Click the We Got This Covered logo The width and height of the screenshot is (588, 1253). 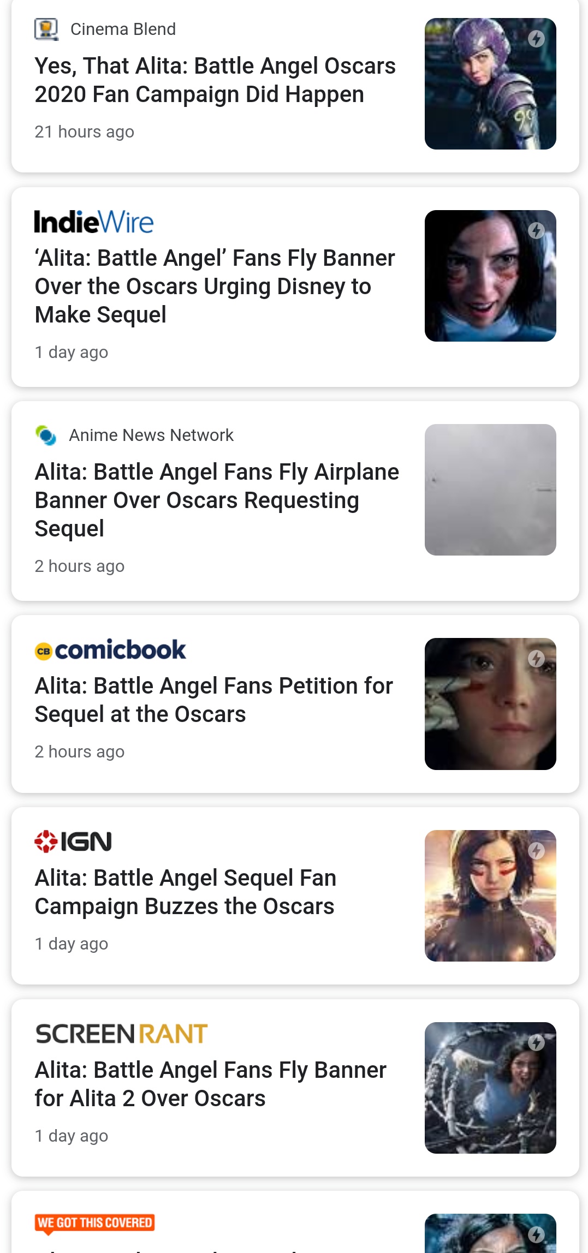pos(95,1223)
